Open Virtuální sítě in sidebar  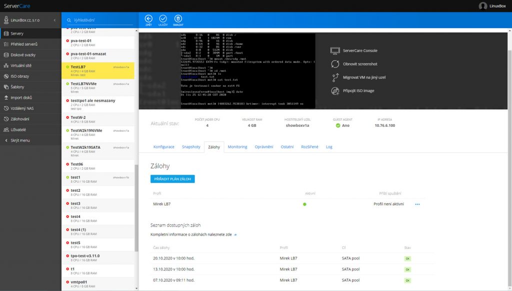pos(30,66)
